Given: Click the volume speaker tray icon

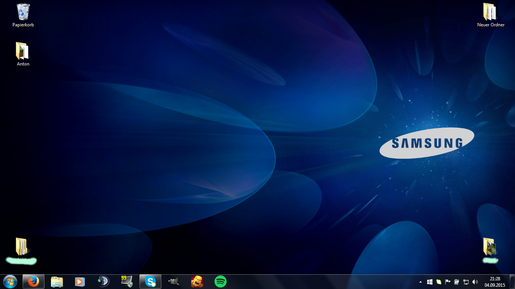Looking at the screenshot, I should click(475, 282).
